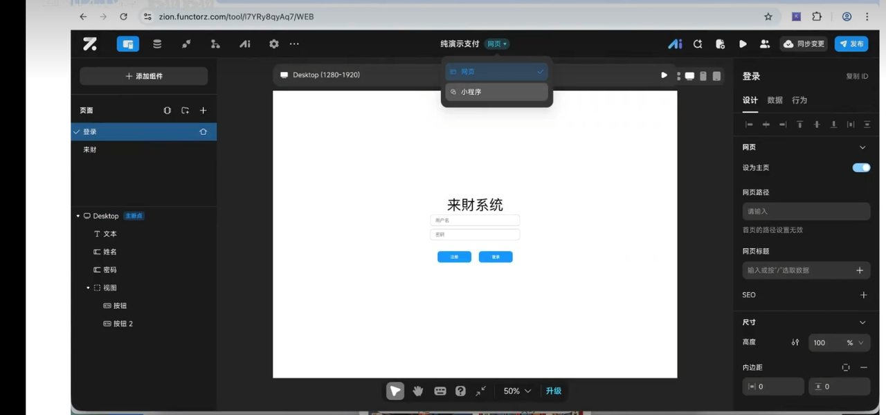
Task: Select the desktop breakpoint device icon
Action: (689, 76)
